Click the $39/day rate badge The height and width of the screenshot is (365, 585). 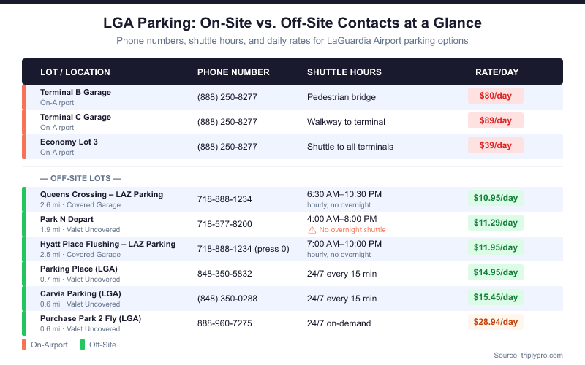pyautogui.click(x=496, y=145)
